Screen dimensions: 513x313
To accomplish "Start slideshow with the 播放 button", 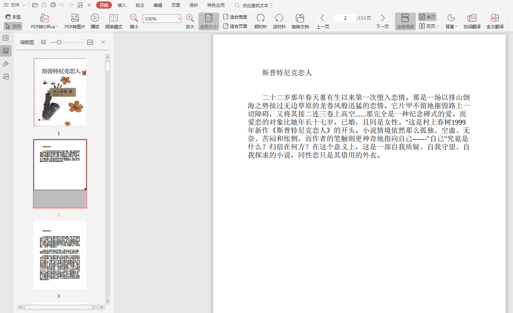I will click(x=95, y=21).
